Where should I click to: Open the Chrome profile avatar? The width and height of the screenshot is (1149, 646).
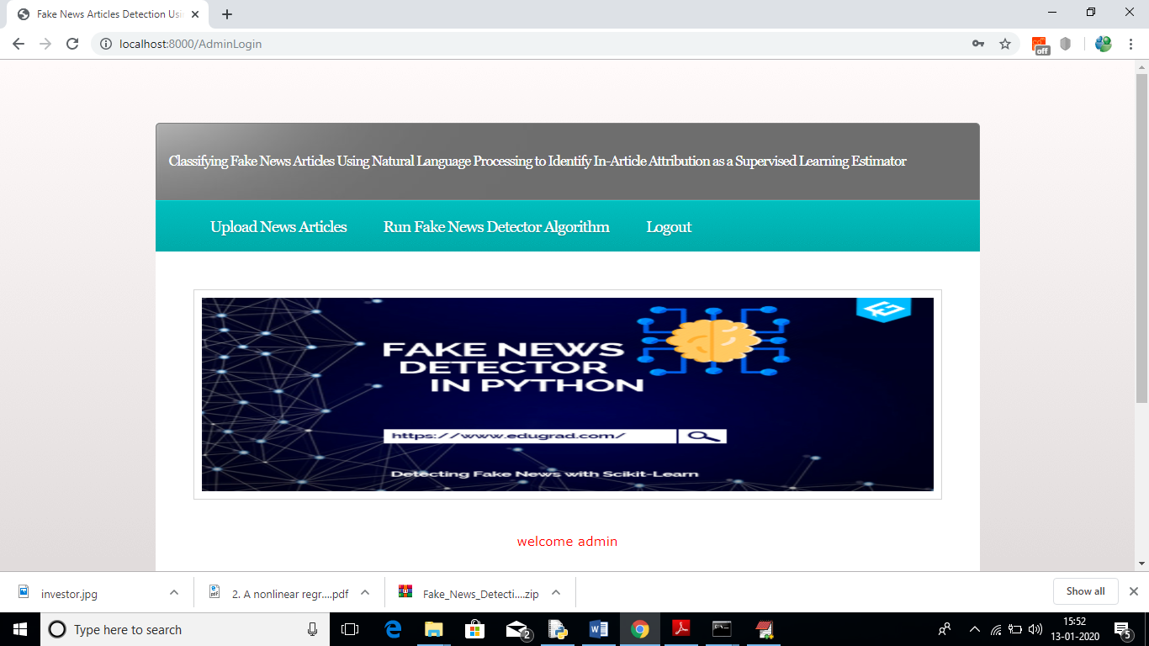click(x=1104, y=44)
